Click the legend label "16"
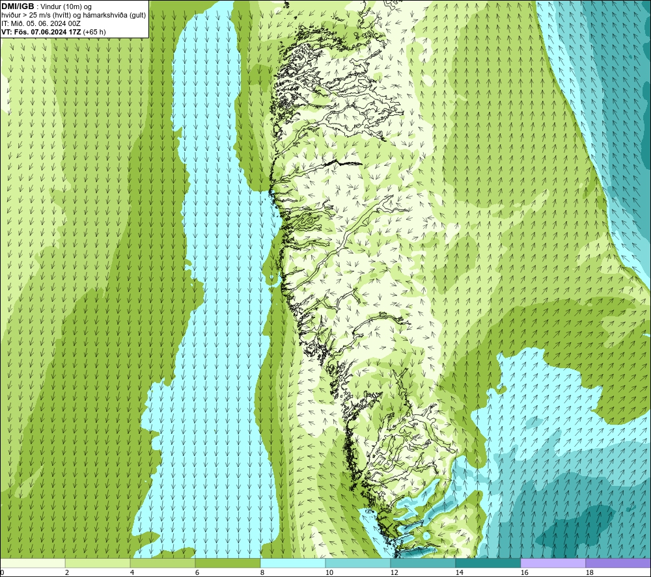This screenshot has width=651, height=577. pos(524,572)
